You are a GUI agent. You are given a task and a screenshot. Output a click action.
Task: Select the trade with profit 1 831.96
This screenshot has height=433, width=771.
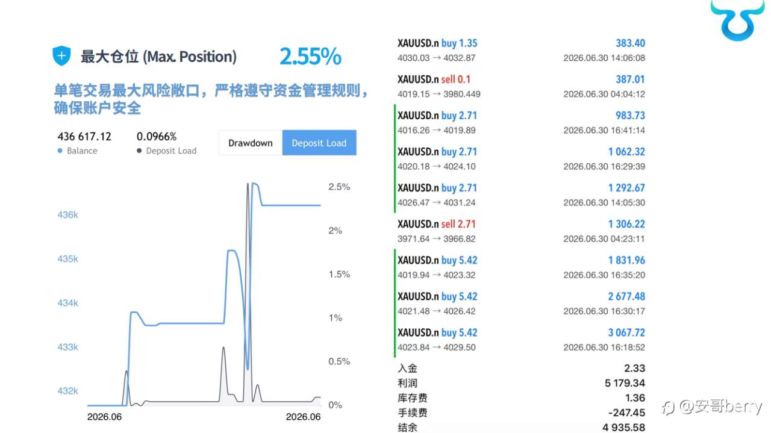pyautogui.click(x=521, y=267)
